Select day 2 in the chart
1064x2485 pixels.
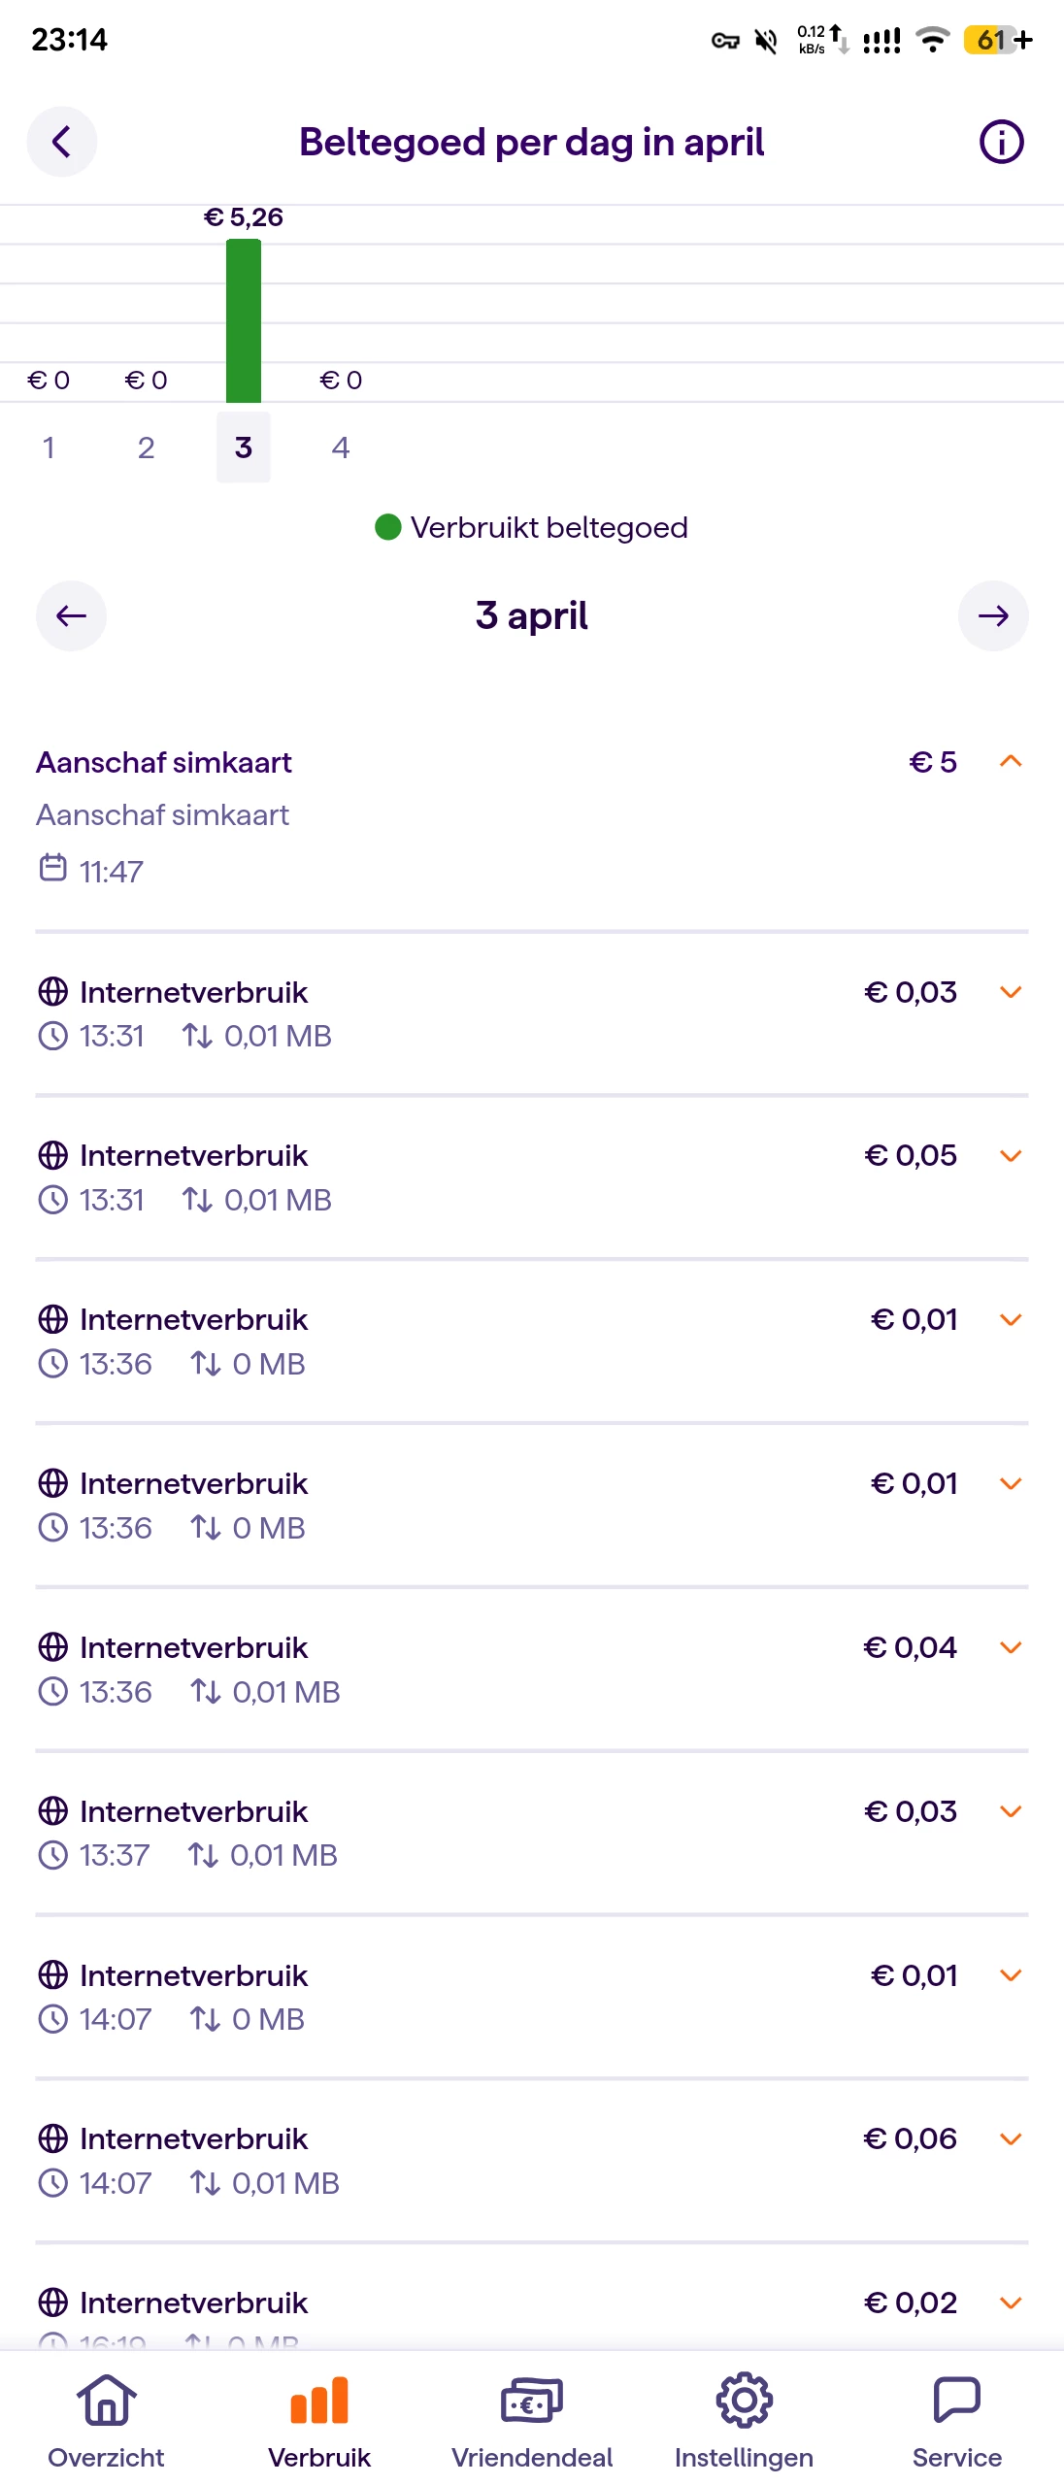point(146,447)
